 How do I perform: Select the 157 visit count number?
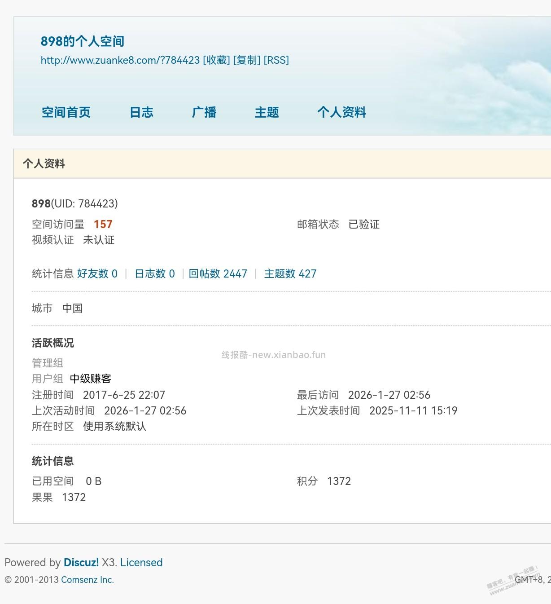coord(103,224)
